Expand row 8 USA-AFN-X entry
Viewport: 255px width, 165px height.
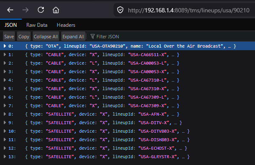click(5, 114)
